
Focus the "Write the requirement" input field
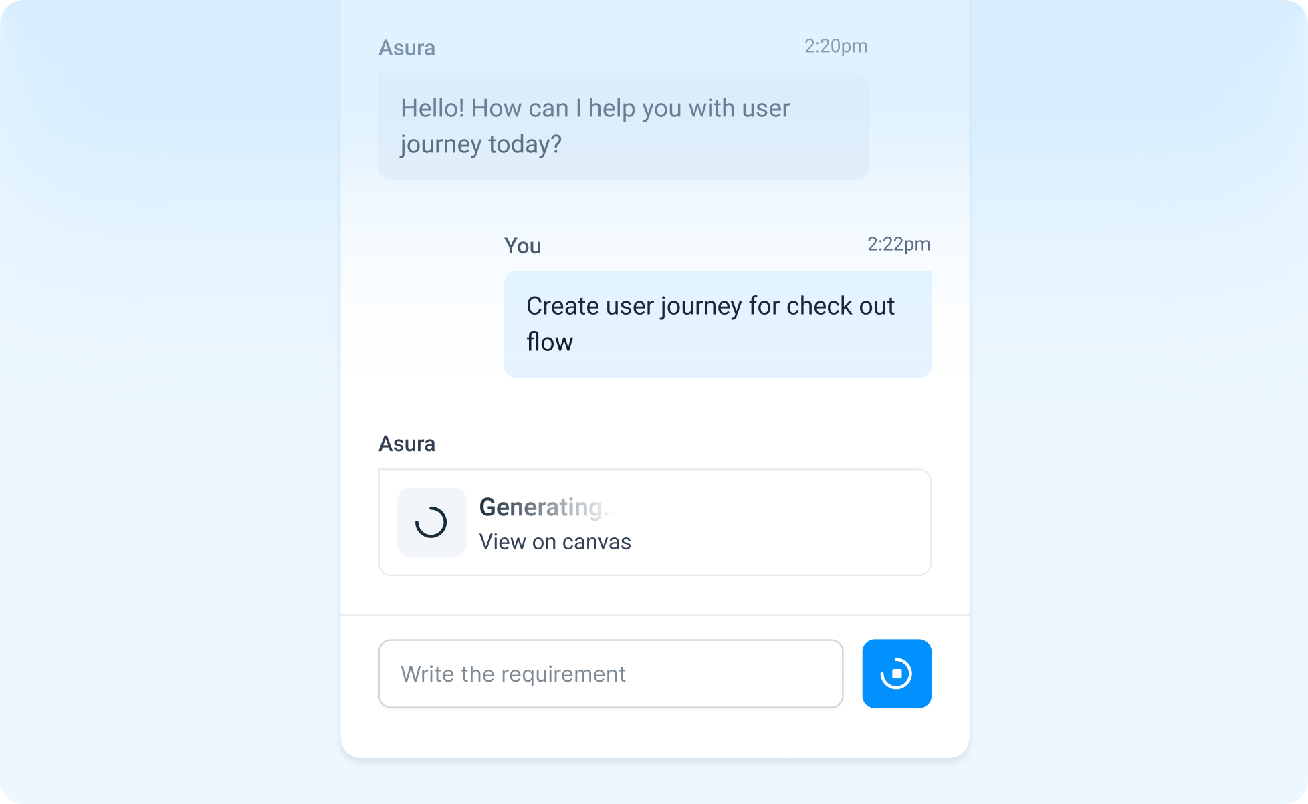point(610,674)
